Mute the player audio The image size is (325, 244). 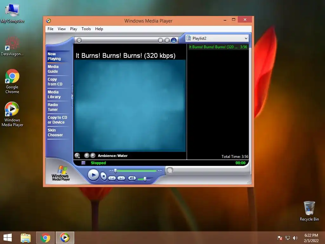click(x=132, y=178)
